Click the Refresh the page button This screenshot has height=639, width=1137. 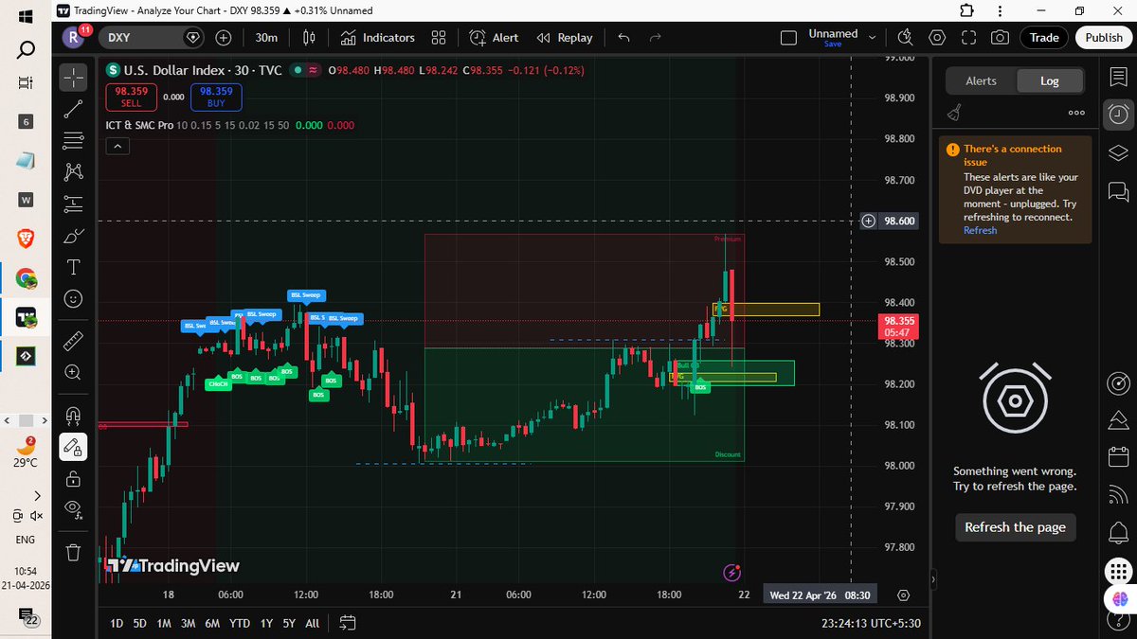(1015, 527)
